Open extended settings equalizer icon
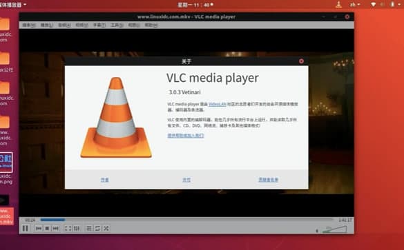The width and height of the screenshot is (404, 250). (x=77, y=228)
